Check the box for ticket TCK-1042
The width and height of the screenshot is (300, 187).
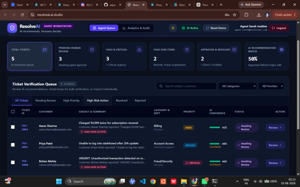[x=13, y=127]
